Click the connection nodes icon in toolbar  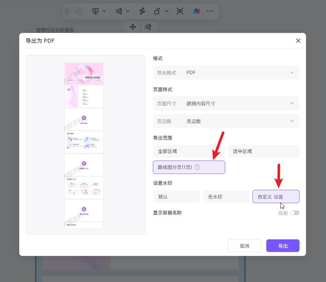(142, 11)
